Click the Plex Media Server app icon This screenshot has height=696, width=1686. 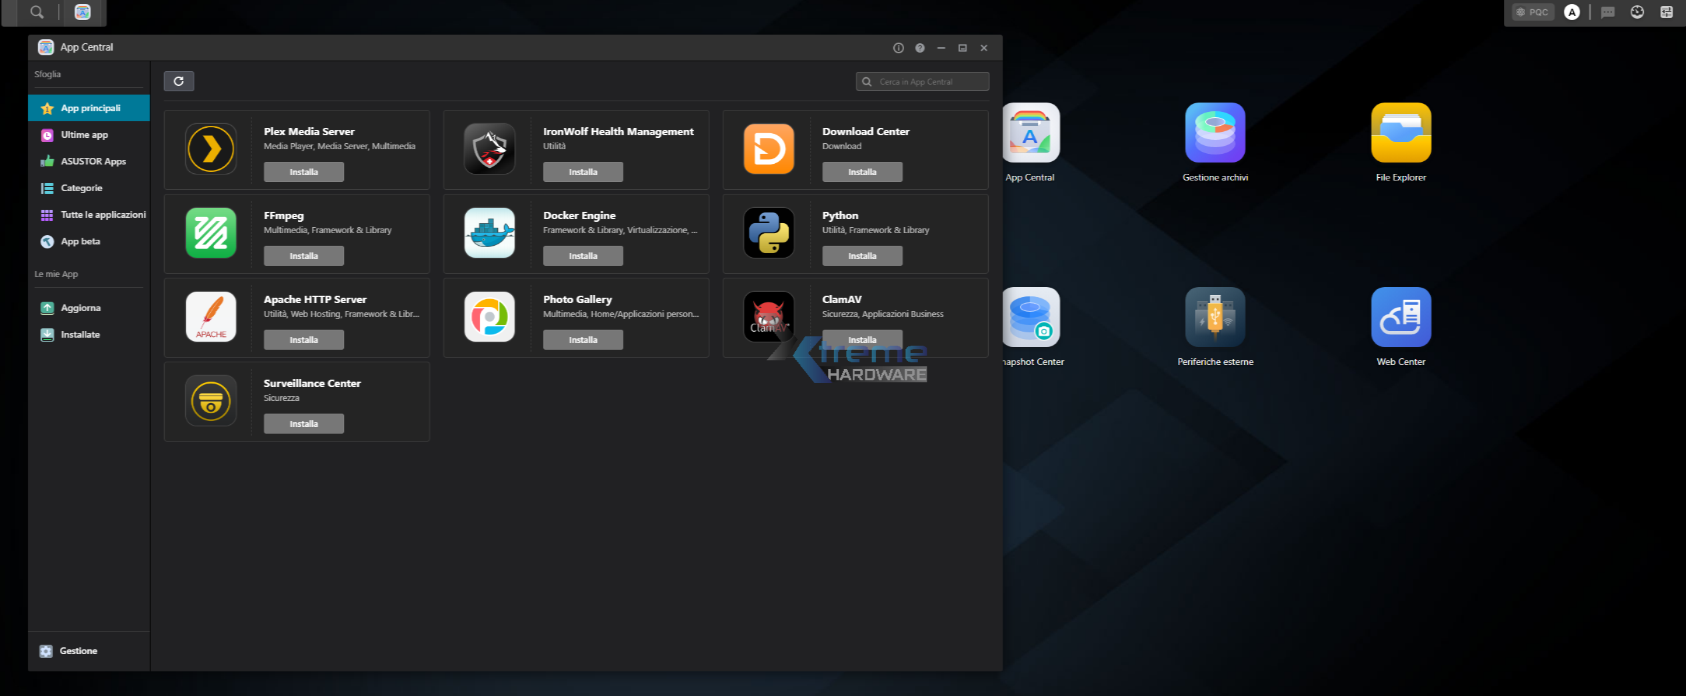pyautogui.click(x=211, y=149)
